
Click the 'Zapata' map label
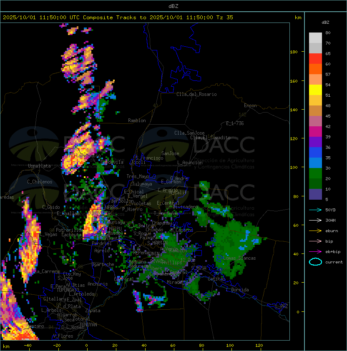point(93,311)
